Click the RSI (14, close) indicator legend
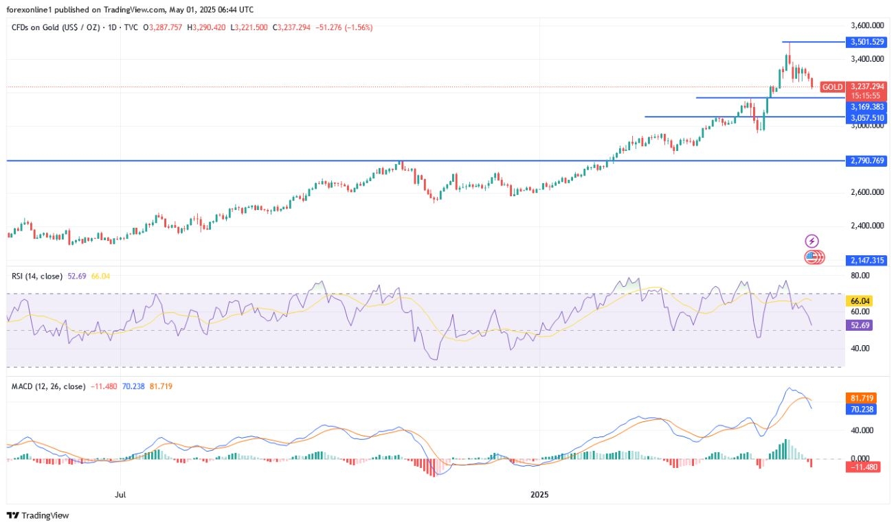This screenshot has height=527, width=896. 36,276
